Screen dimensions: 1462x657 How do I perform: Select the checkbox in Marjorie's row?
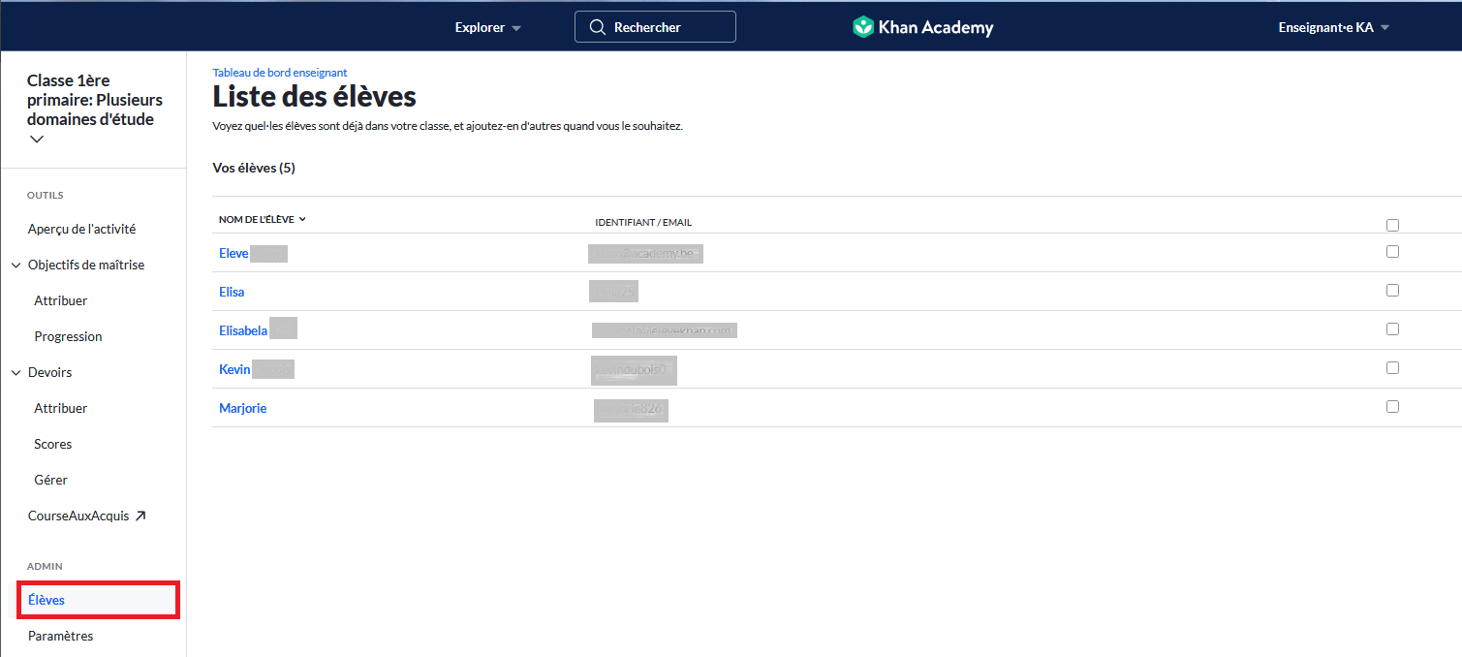[x=1392, y=406]
